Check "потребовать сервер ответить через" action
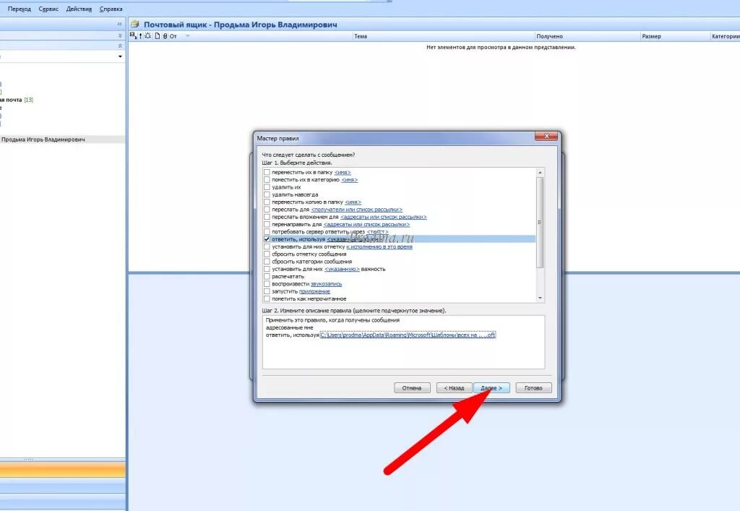 click(x=267, y=232)
